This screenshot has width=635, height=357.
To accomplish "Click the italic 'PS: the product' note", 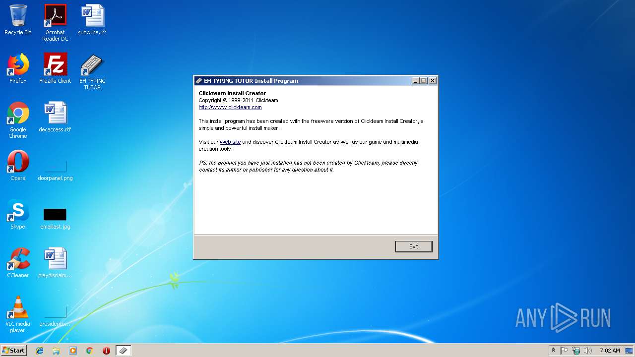I will click(308, 166).
